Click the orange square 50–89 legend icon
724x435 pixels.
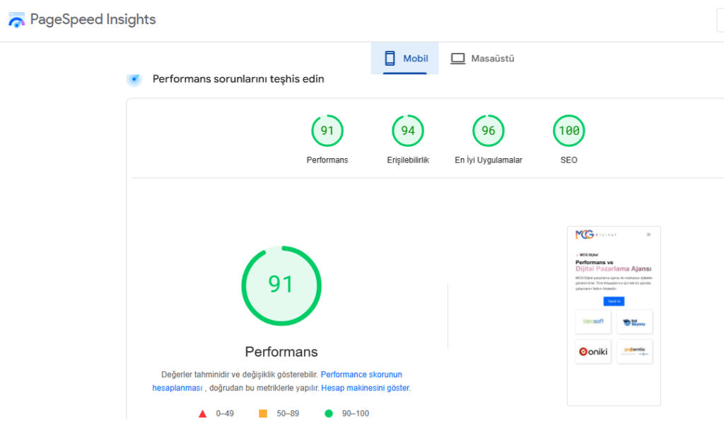pyautogui.click(x=263, y=413)
